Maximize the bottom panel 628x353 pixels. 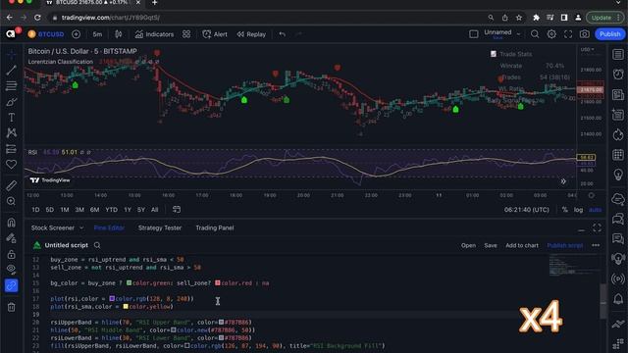(597, 227)
